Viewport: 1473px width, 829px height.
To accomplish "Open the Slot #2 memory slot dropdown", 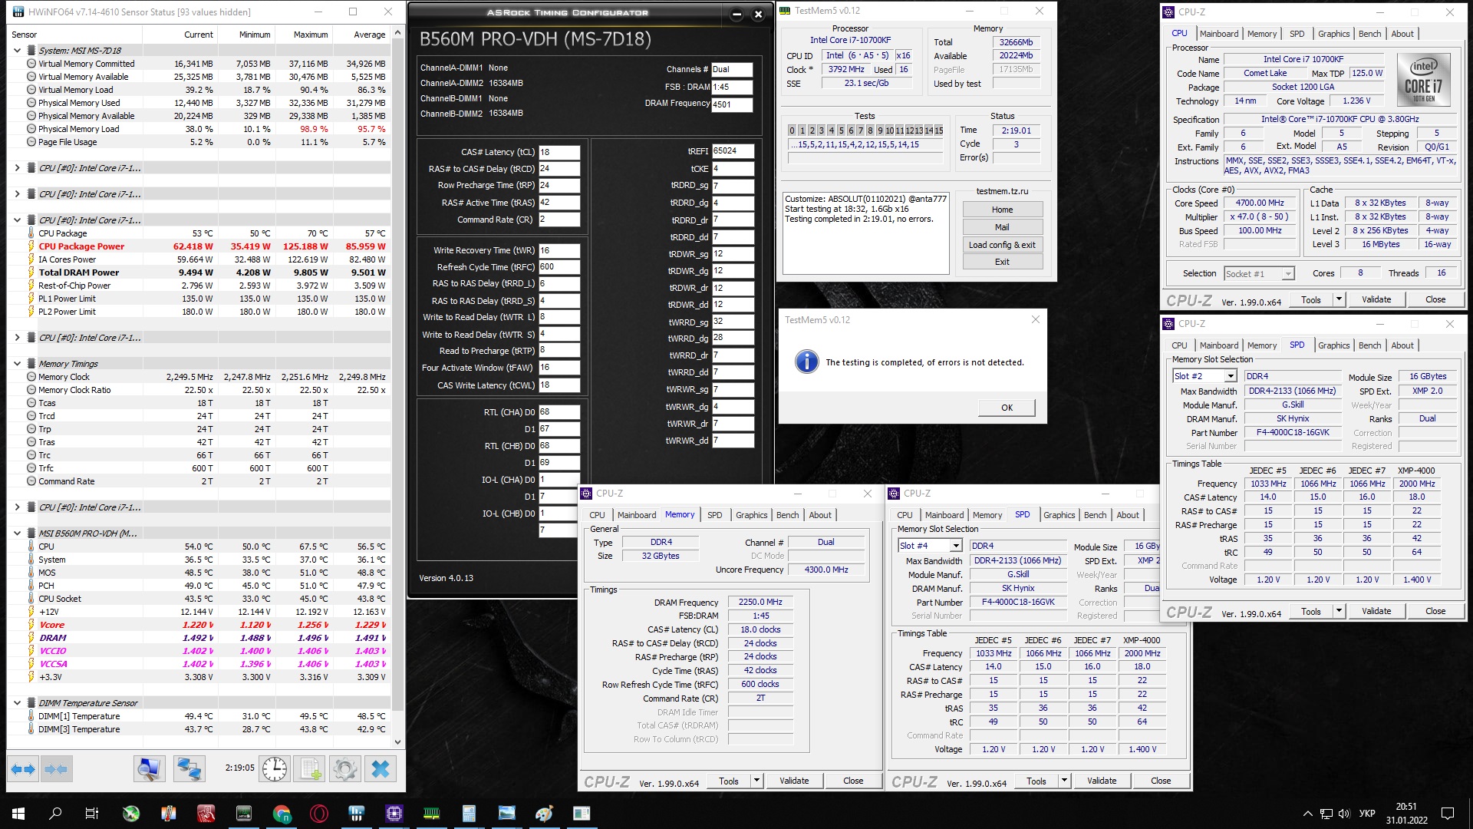I will coord(1231,376).
